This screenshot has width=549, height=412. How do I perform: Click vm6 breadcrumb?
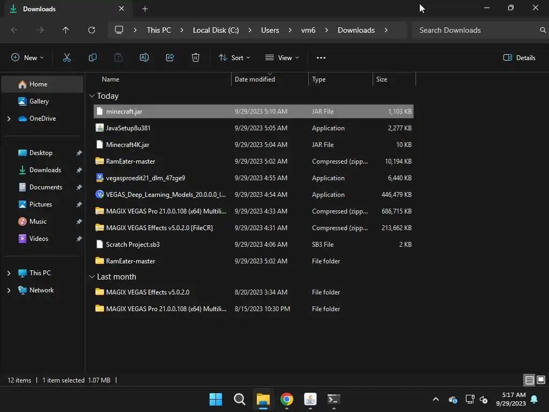click(x=308, y=30)
